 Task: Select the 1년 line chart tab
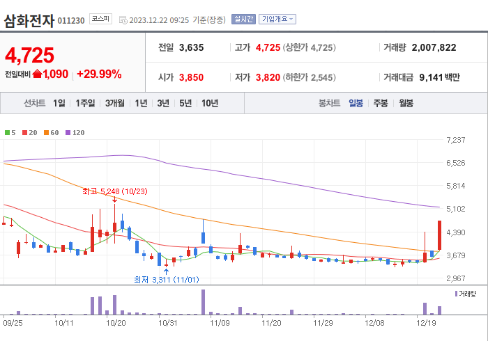pos(141,103)
